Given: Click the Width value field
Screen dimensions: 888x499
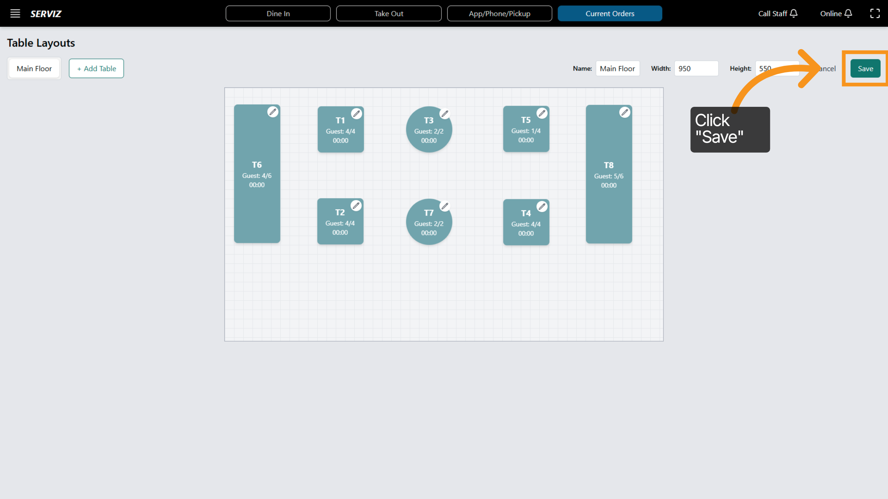Looking at the screenshot, I should tap(696, 68).
